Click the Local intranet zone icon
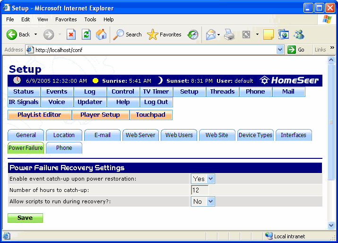The image size is (338, 243). [x=269, y=236]
